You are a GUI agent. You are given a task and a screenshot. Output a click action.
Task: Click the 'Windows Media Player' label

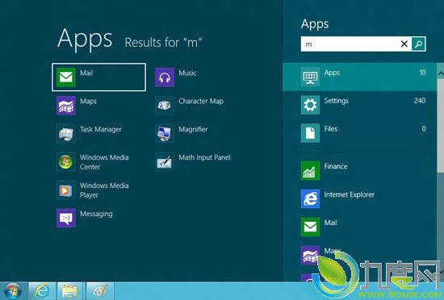[x=104, y=190]
